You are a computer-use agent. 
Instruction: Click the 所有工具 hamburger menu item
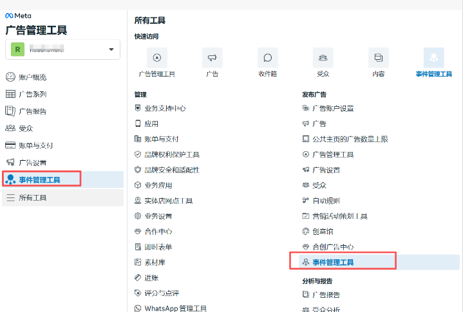coord(62,197)
